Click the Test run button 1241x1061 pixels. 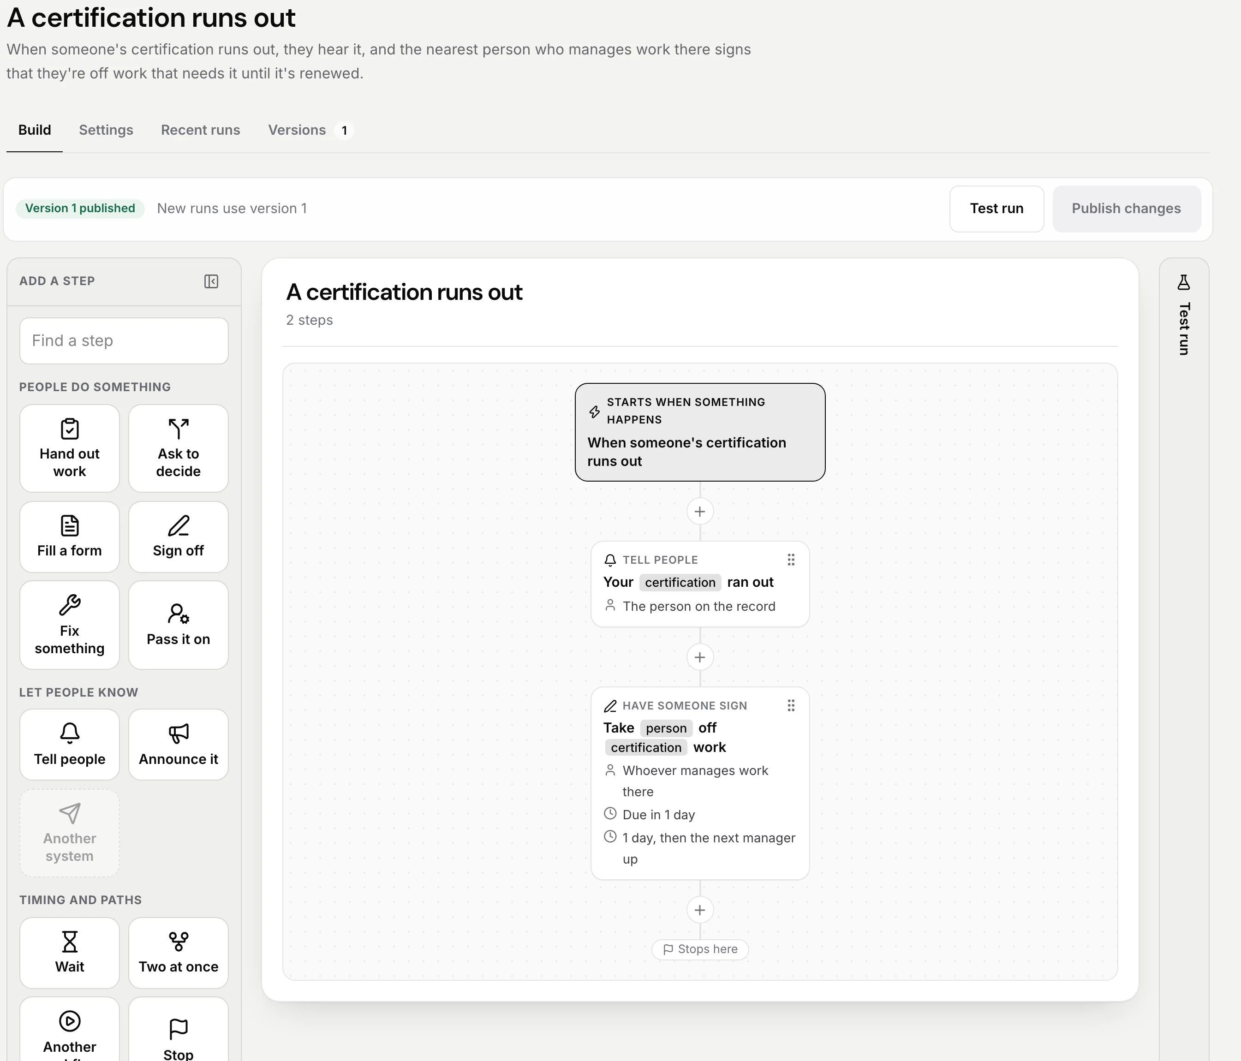click(996, 209)
